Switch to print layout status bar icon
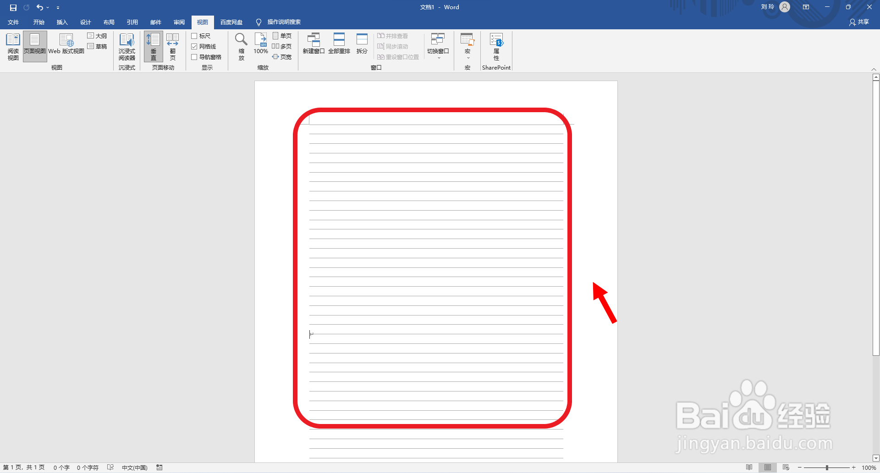The image size is (880, 473). 767,468
